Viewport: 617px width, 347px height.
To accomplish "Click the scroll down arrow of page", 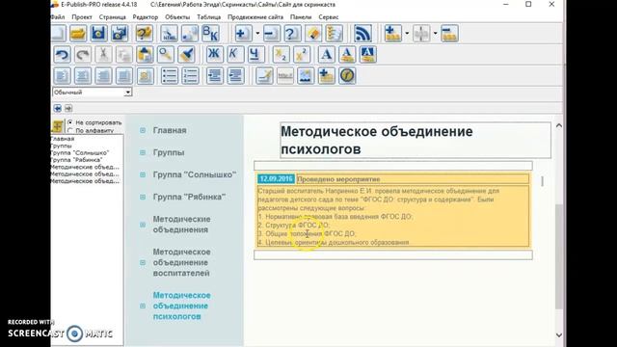I will coord(559,335).
